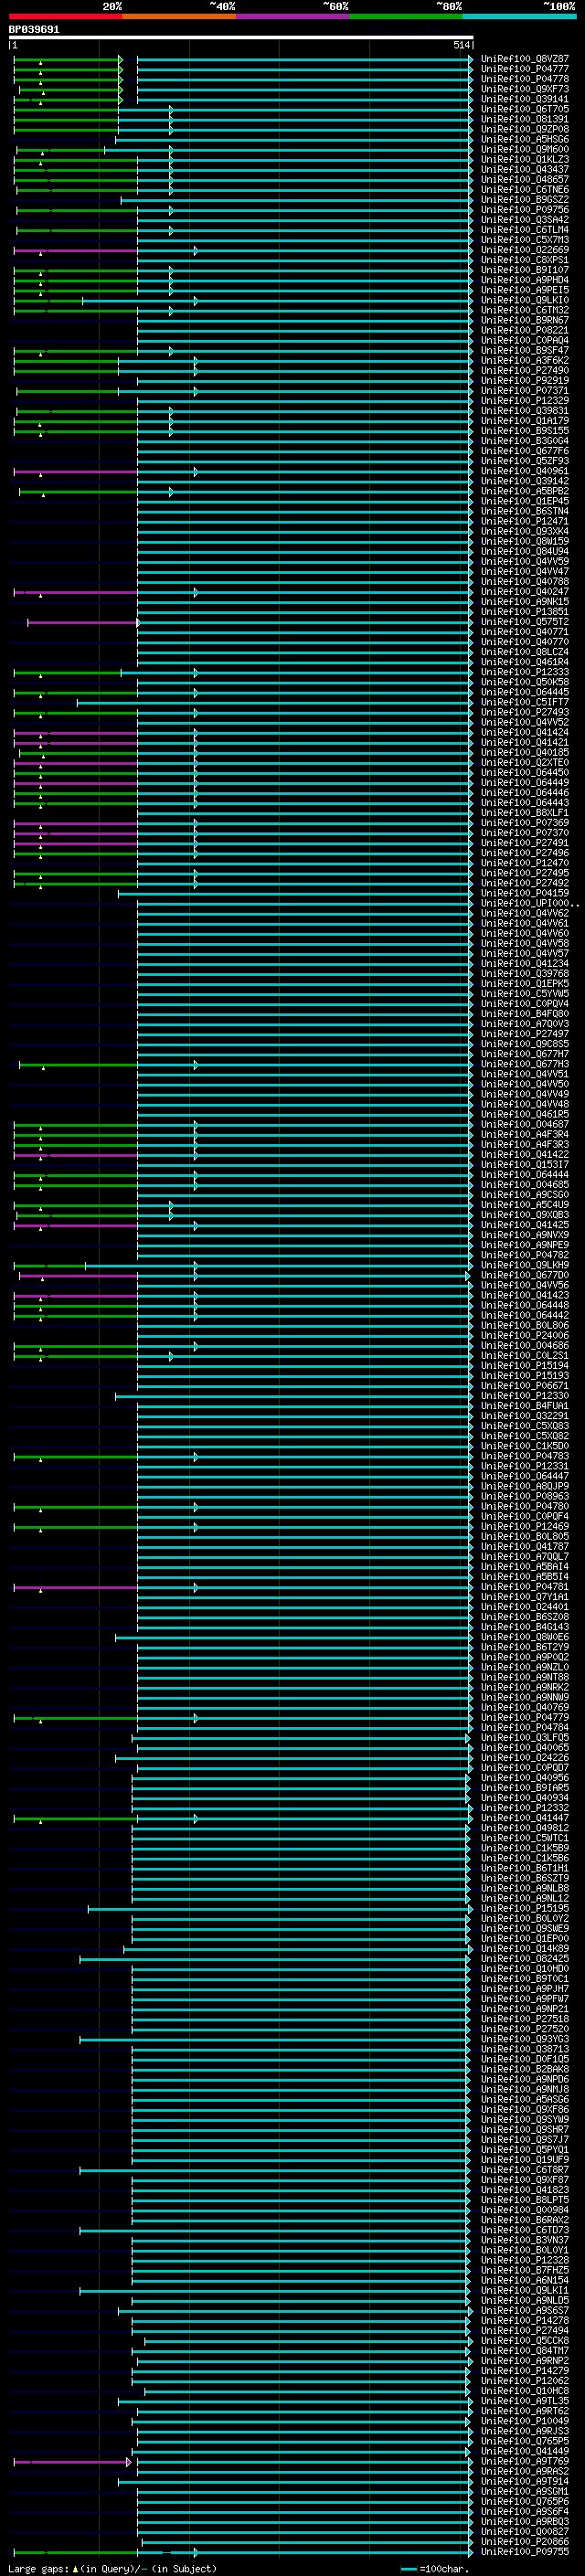Image resolution: width=585 pixels, height=2576 pixels.
Task: Click hit label UniRef100_P08221
Action: (x=525, y=331)
